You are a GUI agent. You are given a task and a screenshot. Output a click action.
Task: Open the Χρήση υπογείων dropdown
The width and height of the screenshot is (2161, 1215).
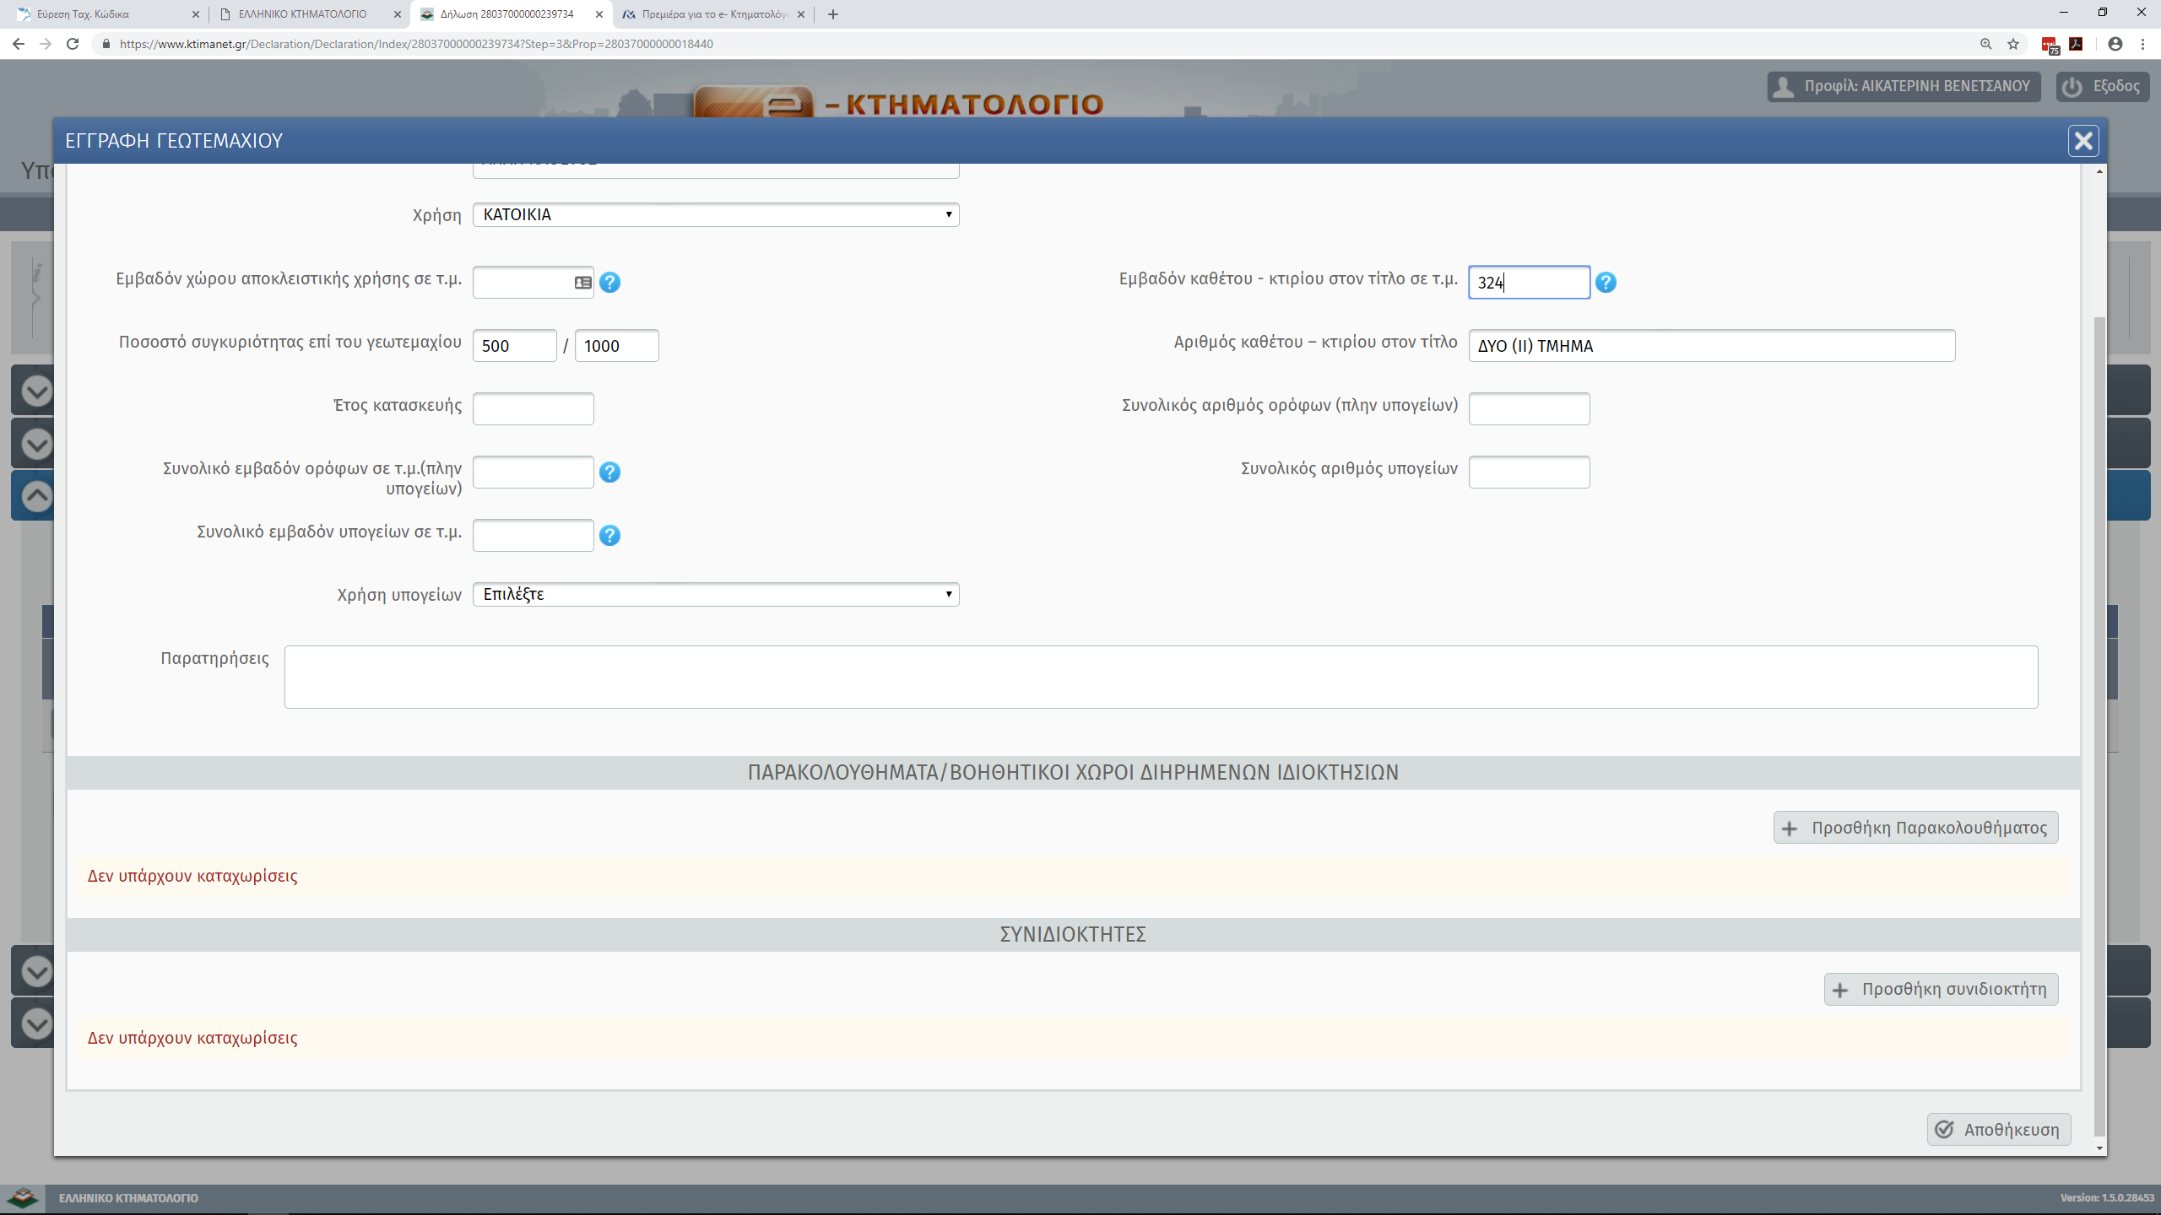tap(715, 594)
